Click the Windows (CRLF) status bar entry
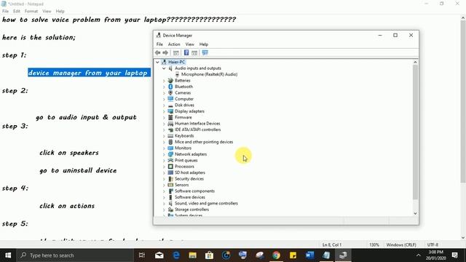 pos(401,245)
